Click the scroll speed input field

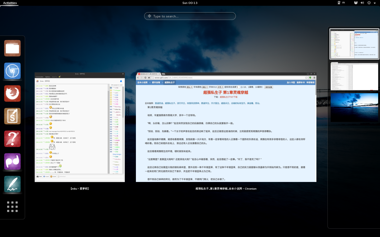(238, 87)
